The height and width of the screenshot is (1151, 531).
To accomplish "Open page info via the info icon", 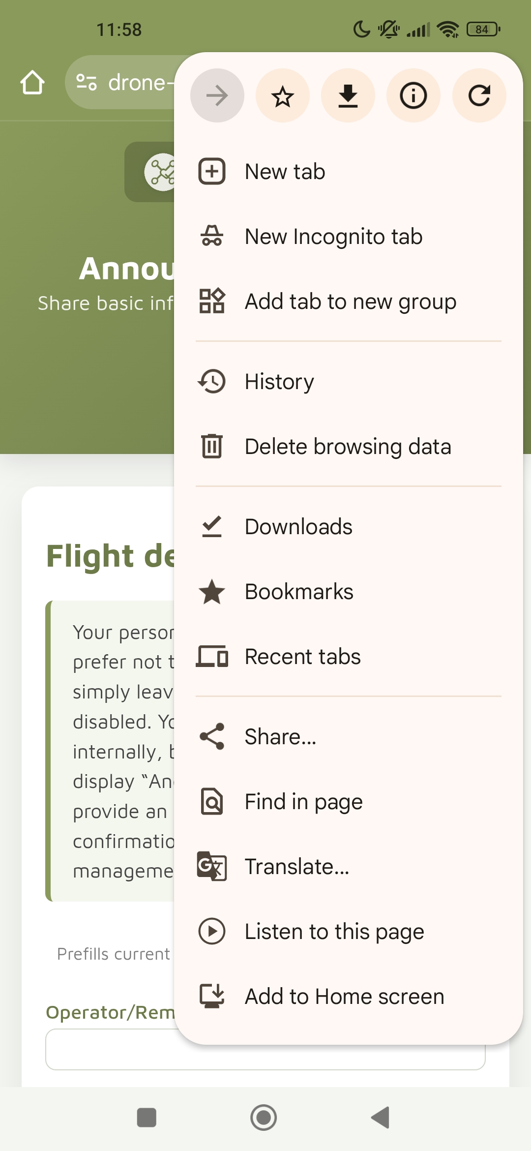I will coord(413,95).
